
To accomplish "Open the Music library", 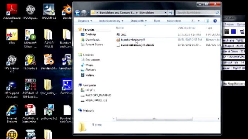I will click(x=89, y=65).
